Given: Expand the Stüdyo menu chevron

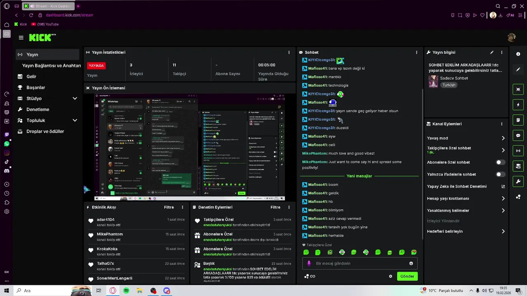Looking at the screenshot, I should pyautogui.click(x=75, y=99).
